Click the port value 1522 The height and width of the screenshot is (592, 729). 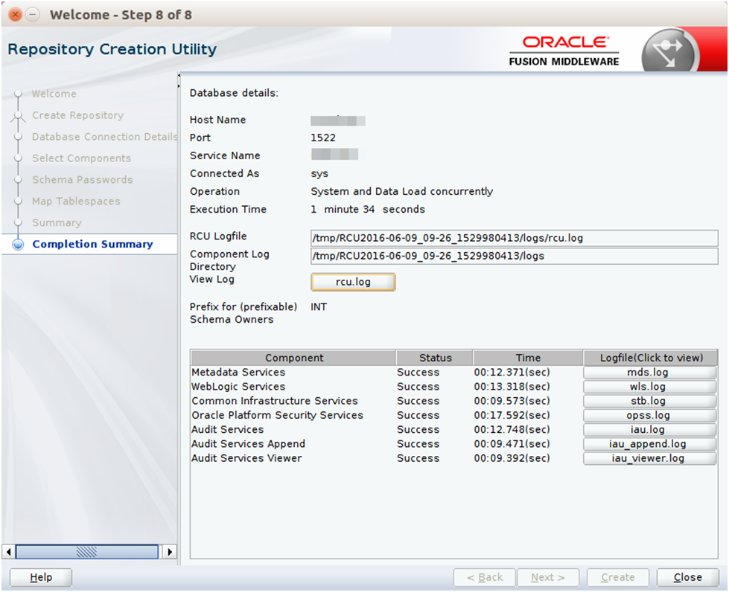[x=323, y=138]
